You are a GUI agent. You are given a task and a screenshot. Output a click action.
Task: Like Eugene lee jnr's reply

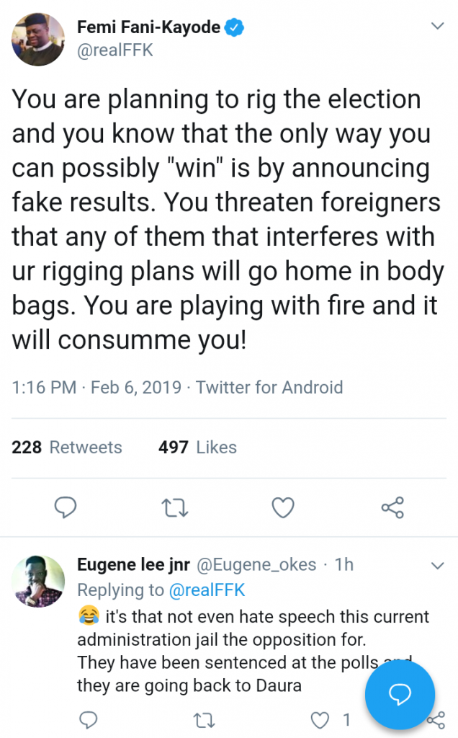pos(320,719)
